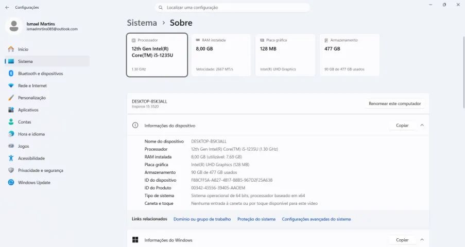Click the Hora e idioma globe icon
This screenshot has height=247, width=465.
[x=11, y=134]
